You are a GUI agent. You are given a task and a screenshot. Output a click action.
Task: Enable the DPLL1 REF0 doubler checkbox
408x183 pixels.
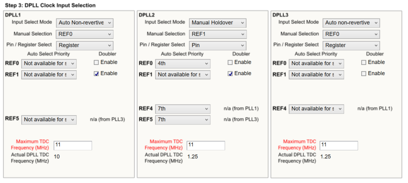point(97,63)
